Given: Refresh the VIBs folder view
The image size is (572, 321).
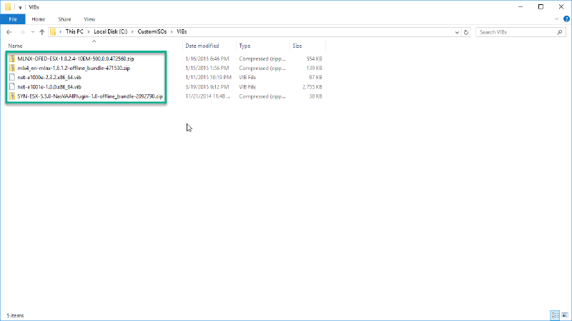Looking at the screenshot, I should point(466,32).
